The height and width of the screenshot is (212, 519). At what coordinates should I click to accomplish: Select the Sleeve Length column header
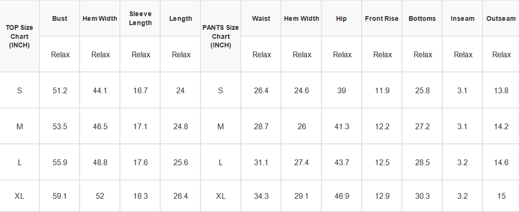click(x=140, y=18)
